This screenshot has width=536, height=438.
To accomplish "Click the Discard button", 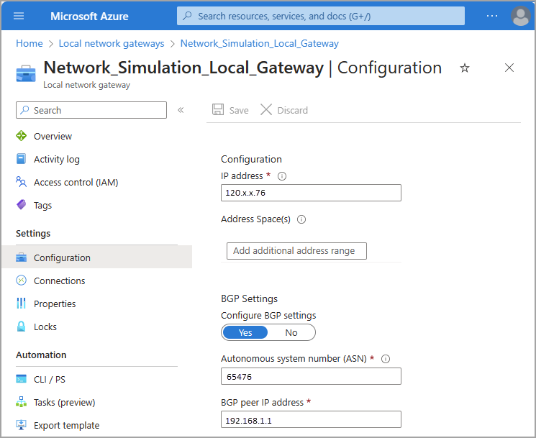I will pos(284,110).
